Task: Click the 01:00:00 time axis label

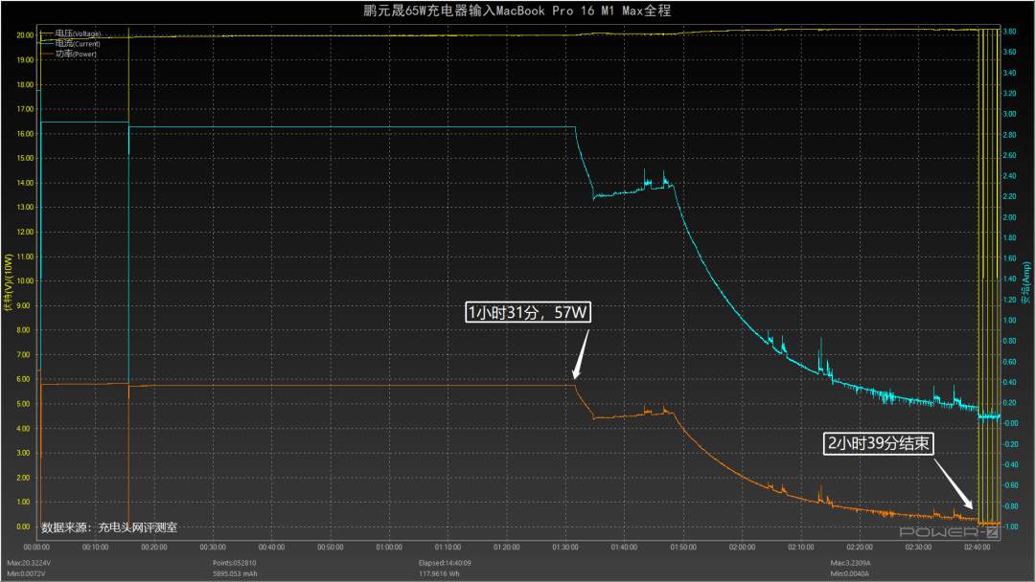Action: point(389,548)
